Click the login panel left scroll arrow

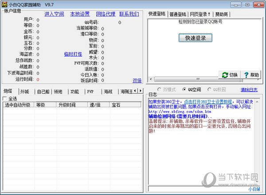click(x=151, y=79)
